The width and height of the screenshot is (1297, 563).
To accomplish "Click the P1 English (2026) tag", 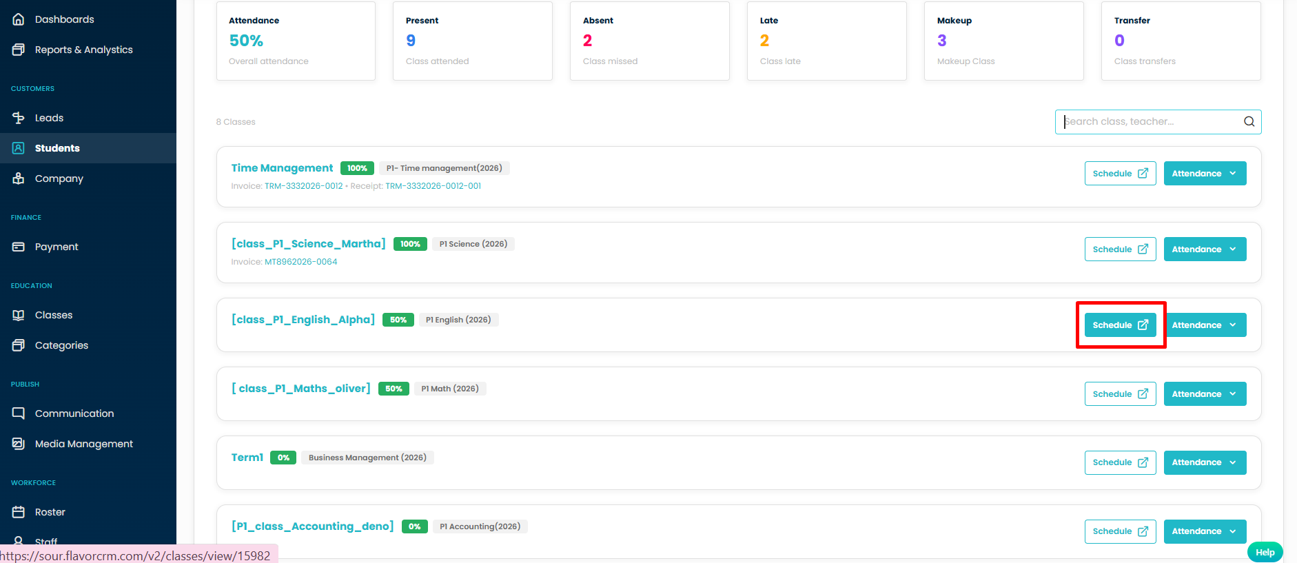I will [x=458, y=320].
